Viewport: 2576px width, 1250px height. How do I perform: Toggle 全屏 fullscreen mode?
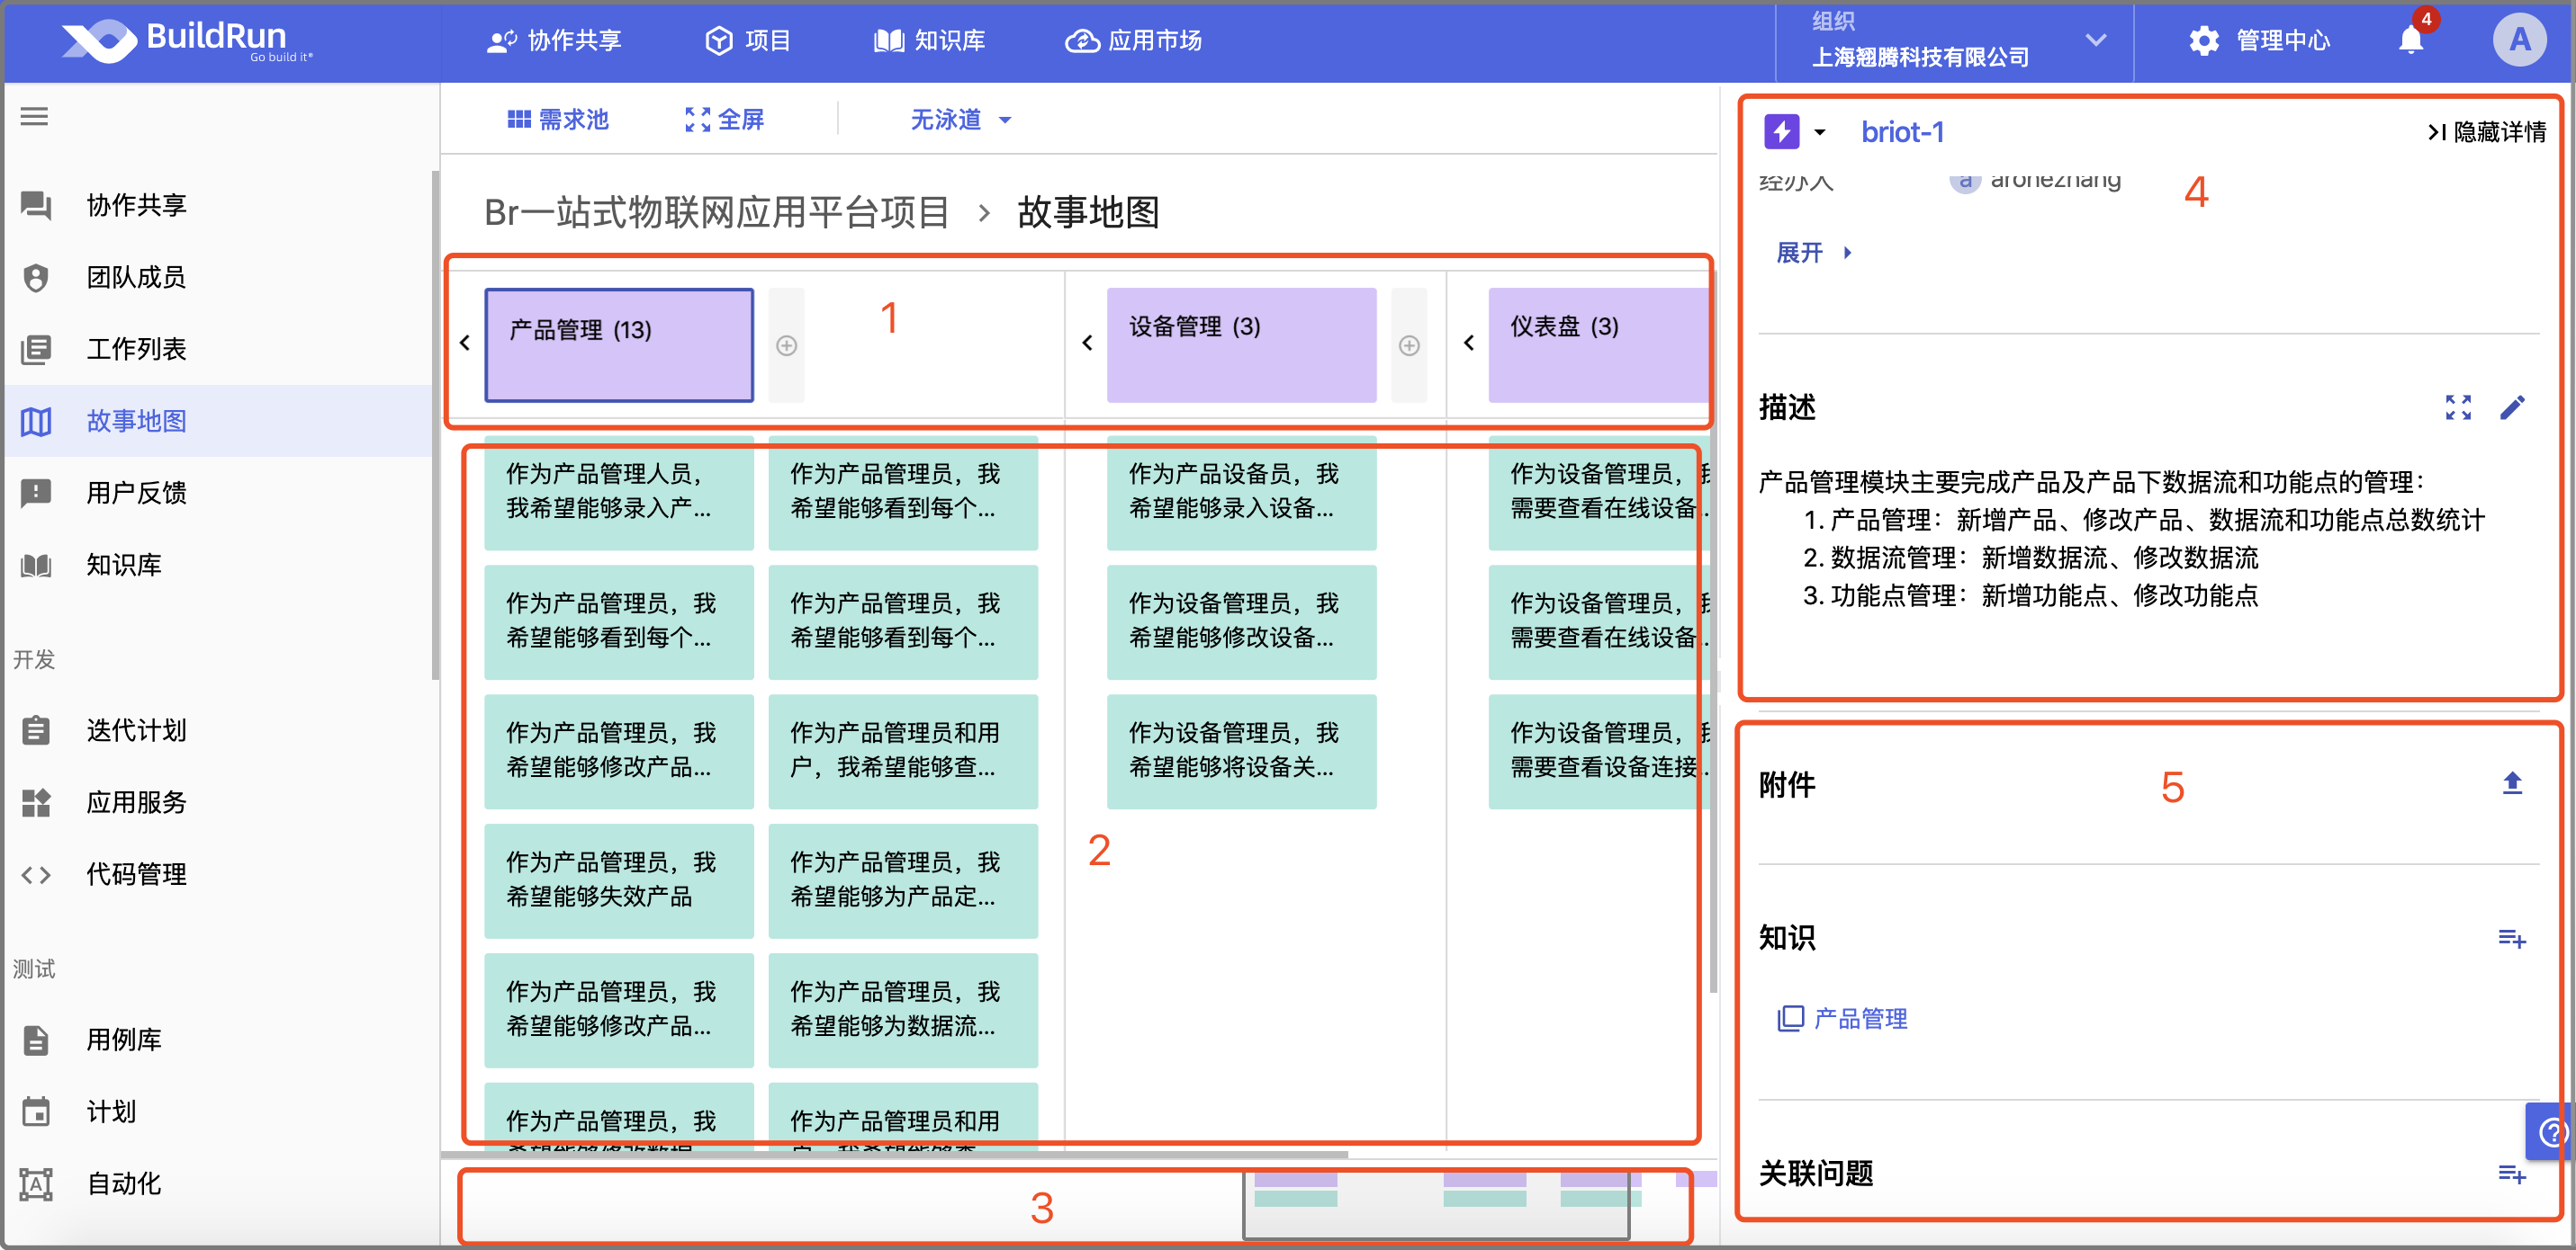[x=724, y=120]
